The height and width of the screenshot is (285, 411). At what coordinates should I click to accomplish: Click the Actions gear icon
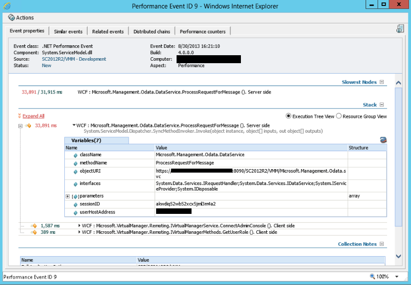click(x=11, y=17)
